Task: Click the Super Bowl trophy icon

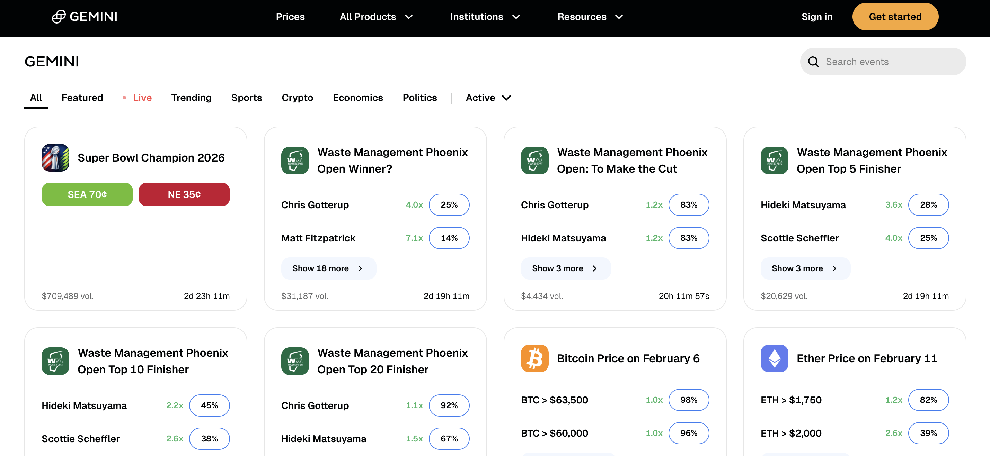Action: 55,158
